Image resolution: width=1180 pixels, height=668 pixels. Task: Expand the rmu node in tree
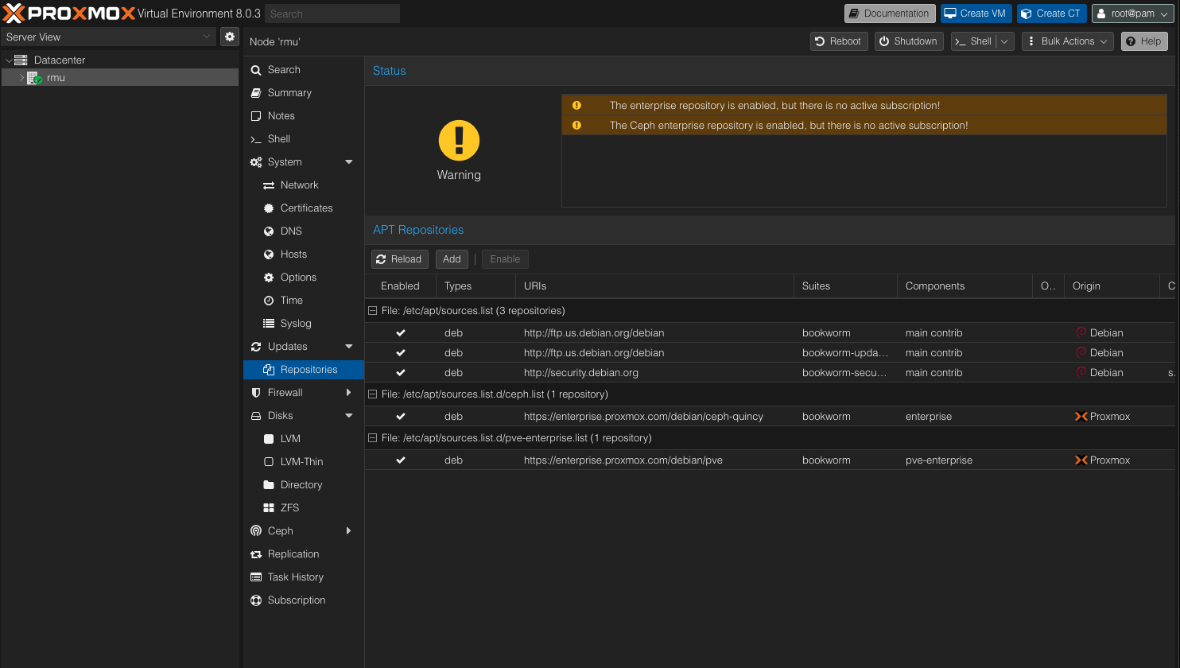[x=22, y=78]
